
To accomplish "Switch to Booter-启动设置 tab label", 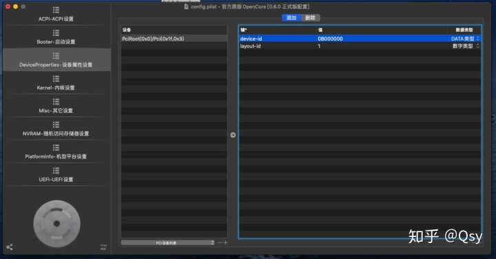I will [x=56, y=42].
